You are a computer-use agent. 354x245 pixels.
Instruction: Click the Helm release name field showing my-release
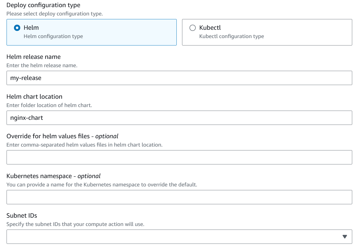click(x=177, y=78)
